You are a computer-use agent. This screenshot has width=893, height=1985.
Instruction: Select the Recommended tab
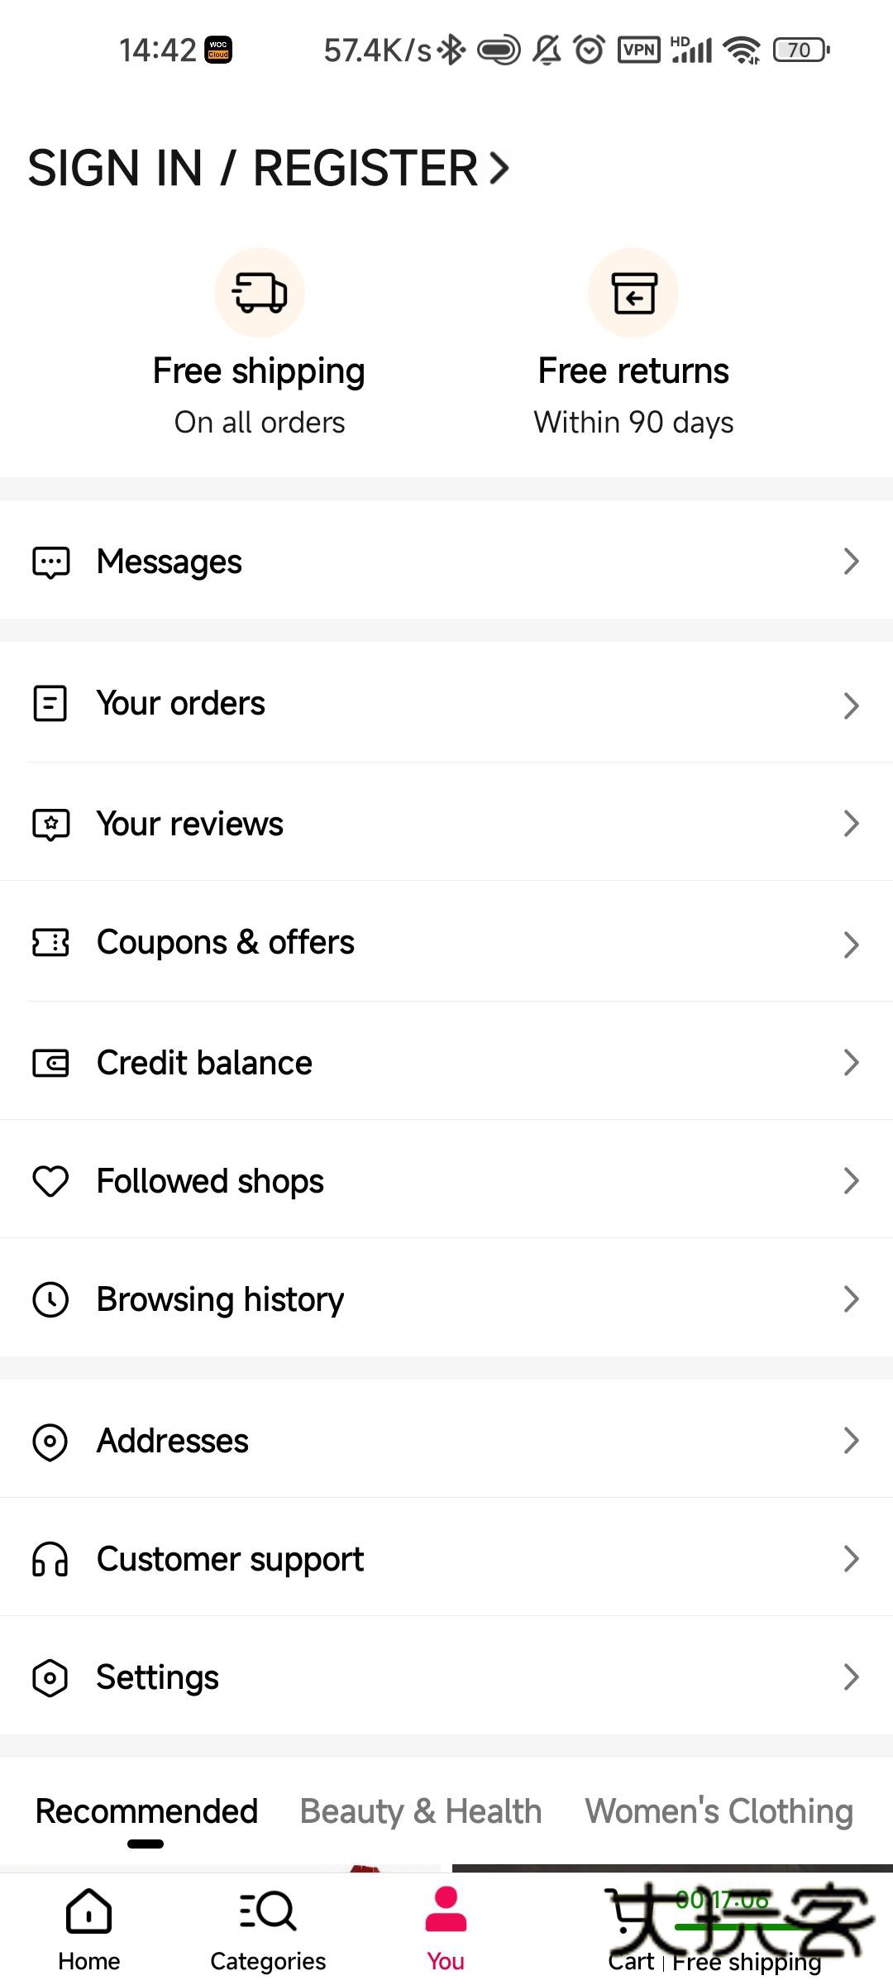click(146, 1811)
